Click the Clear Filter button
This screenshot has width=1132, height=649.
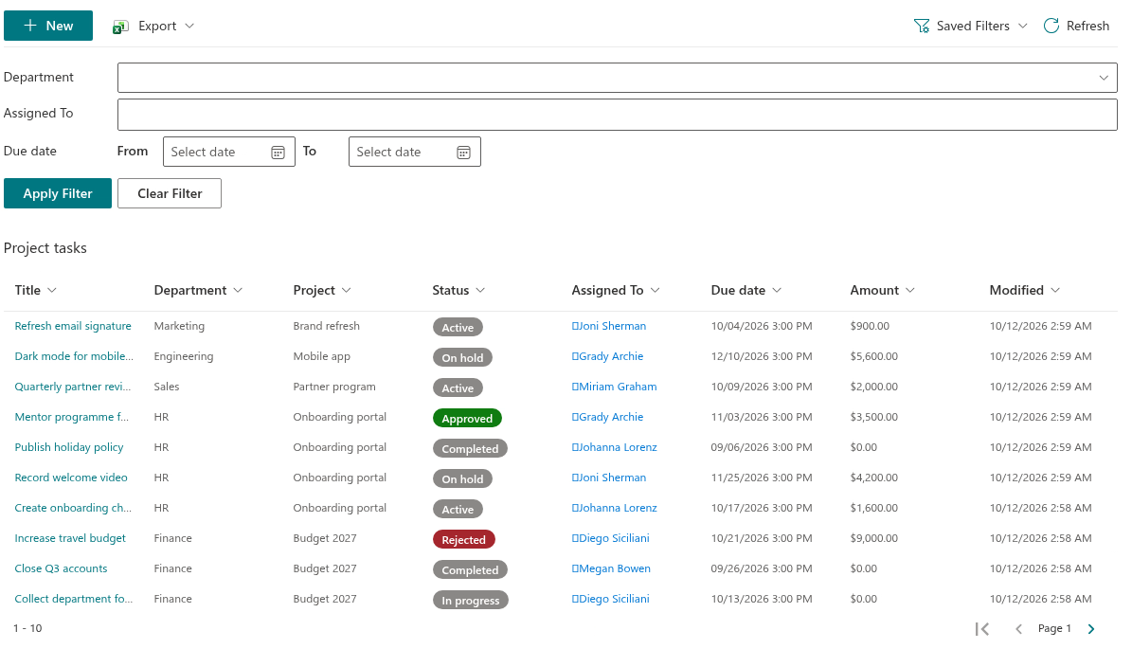[170, 193]
